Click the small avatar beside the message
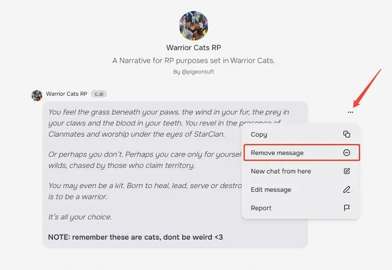 click(x=37, y=95)
